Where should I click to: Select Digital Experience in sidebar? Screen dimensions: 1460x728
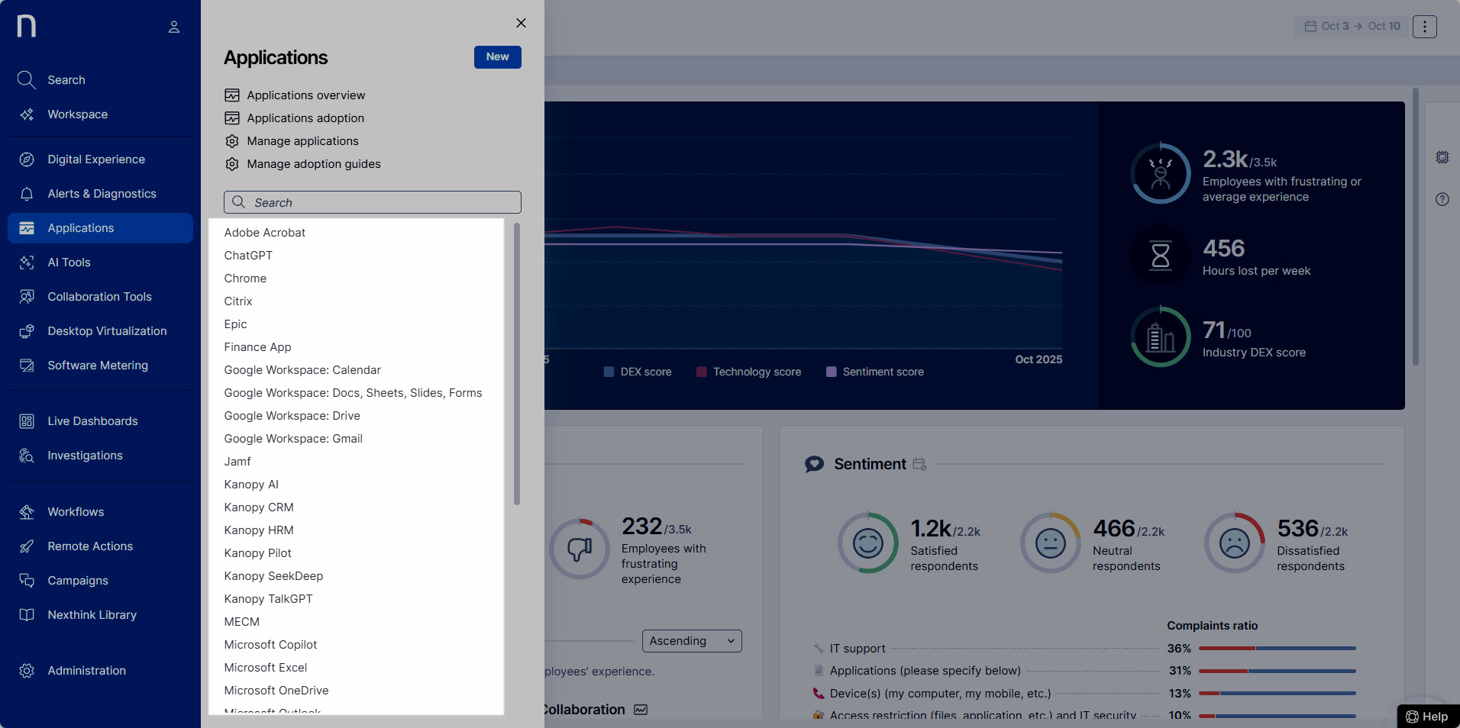pyautogui.click(x=96, y=159)
